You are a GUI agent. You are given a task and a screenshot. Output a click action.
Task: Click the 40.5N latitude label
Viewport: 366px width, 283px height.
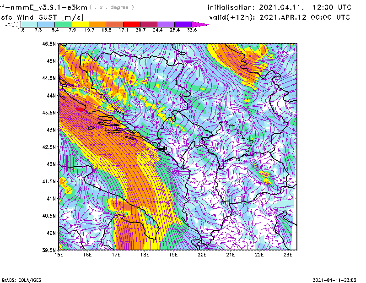[49, 216]
